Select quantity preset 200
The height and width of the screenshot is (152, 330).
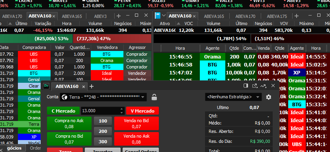point(103,131)
